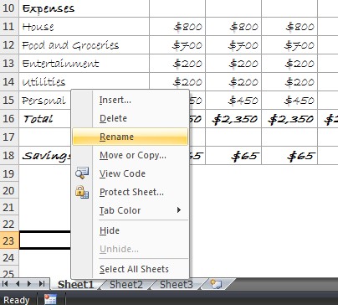Click the Protect Sheet padlock icon
This screenshot has width=338, height=305.
(x=82, y=192)
